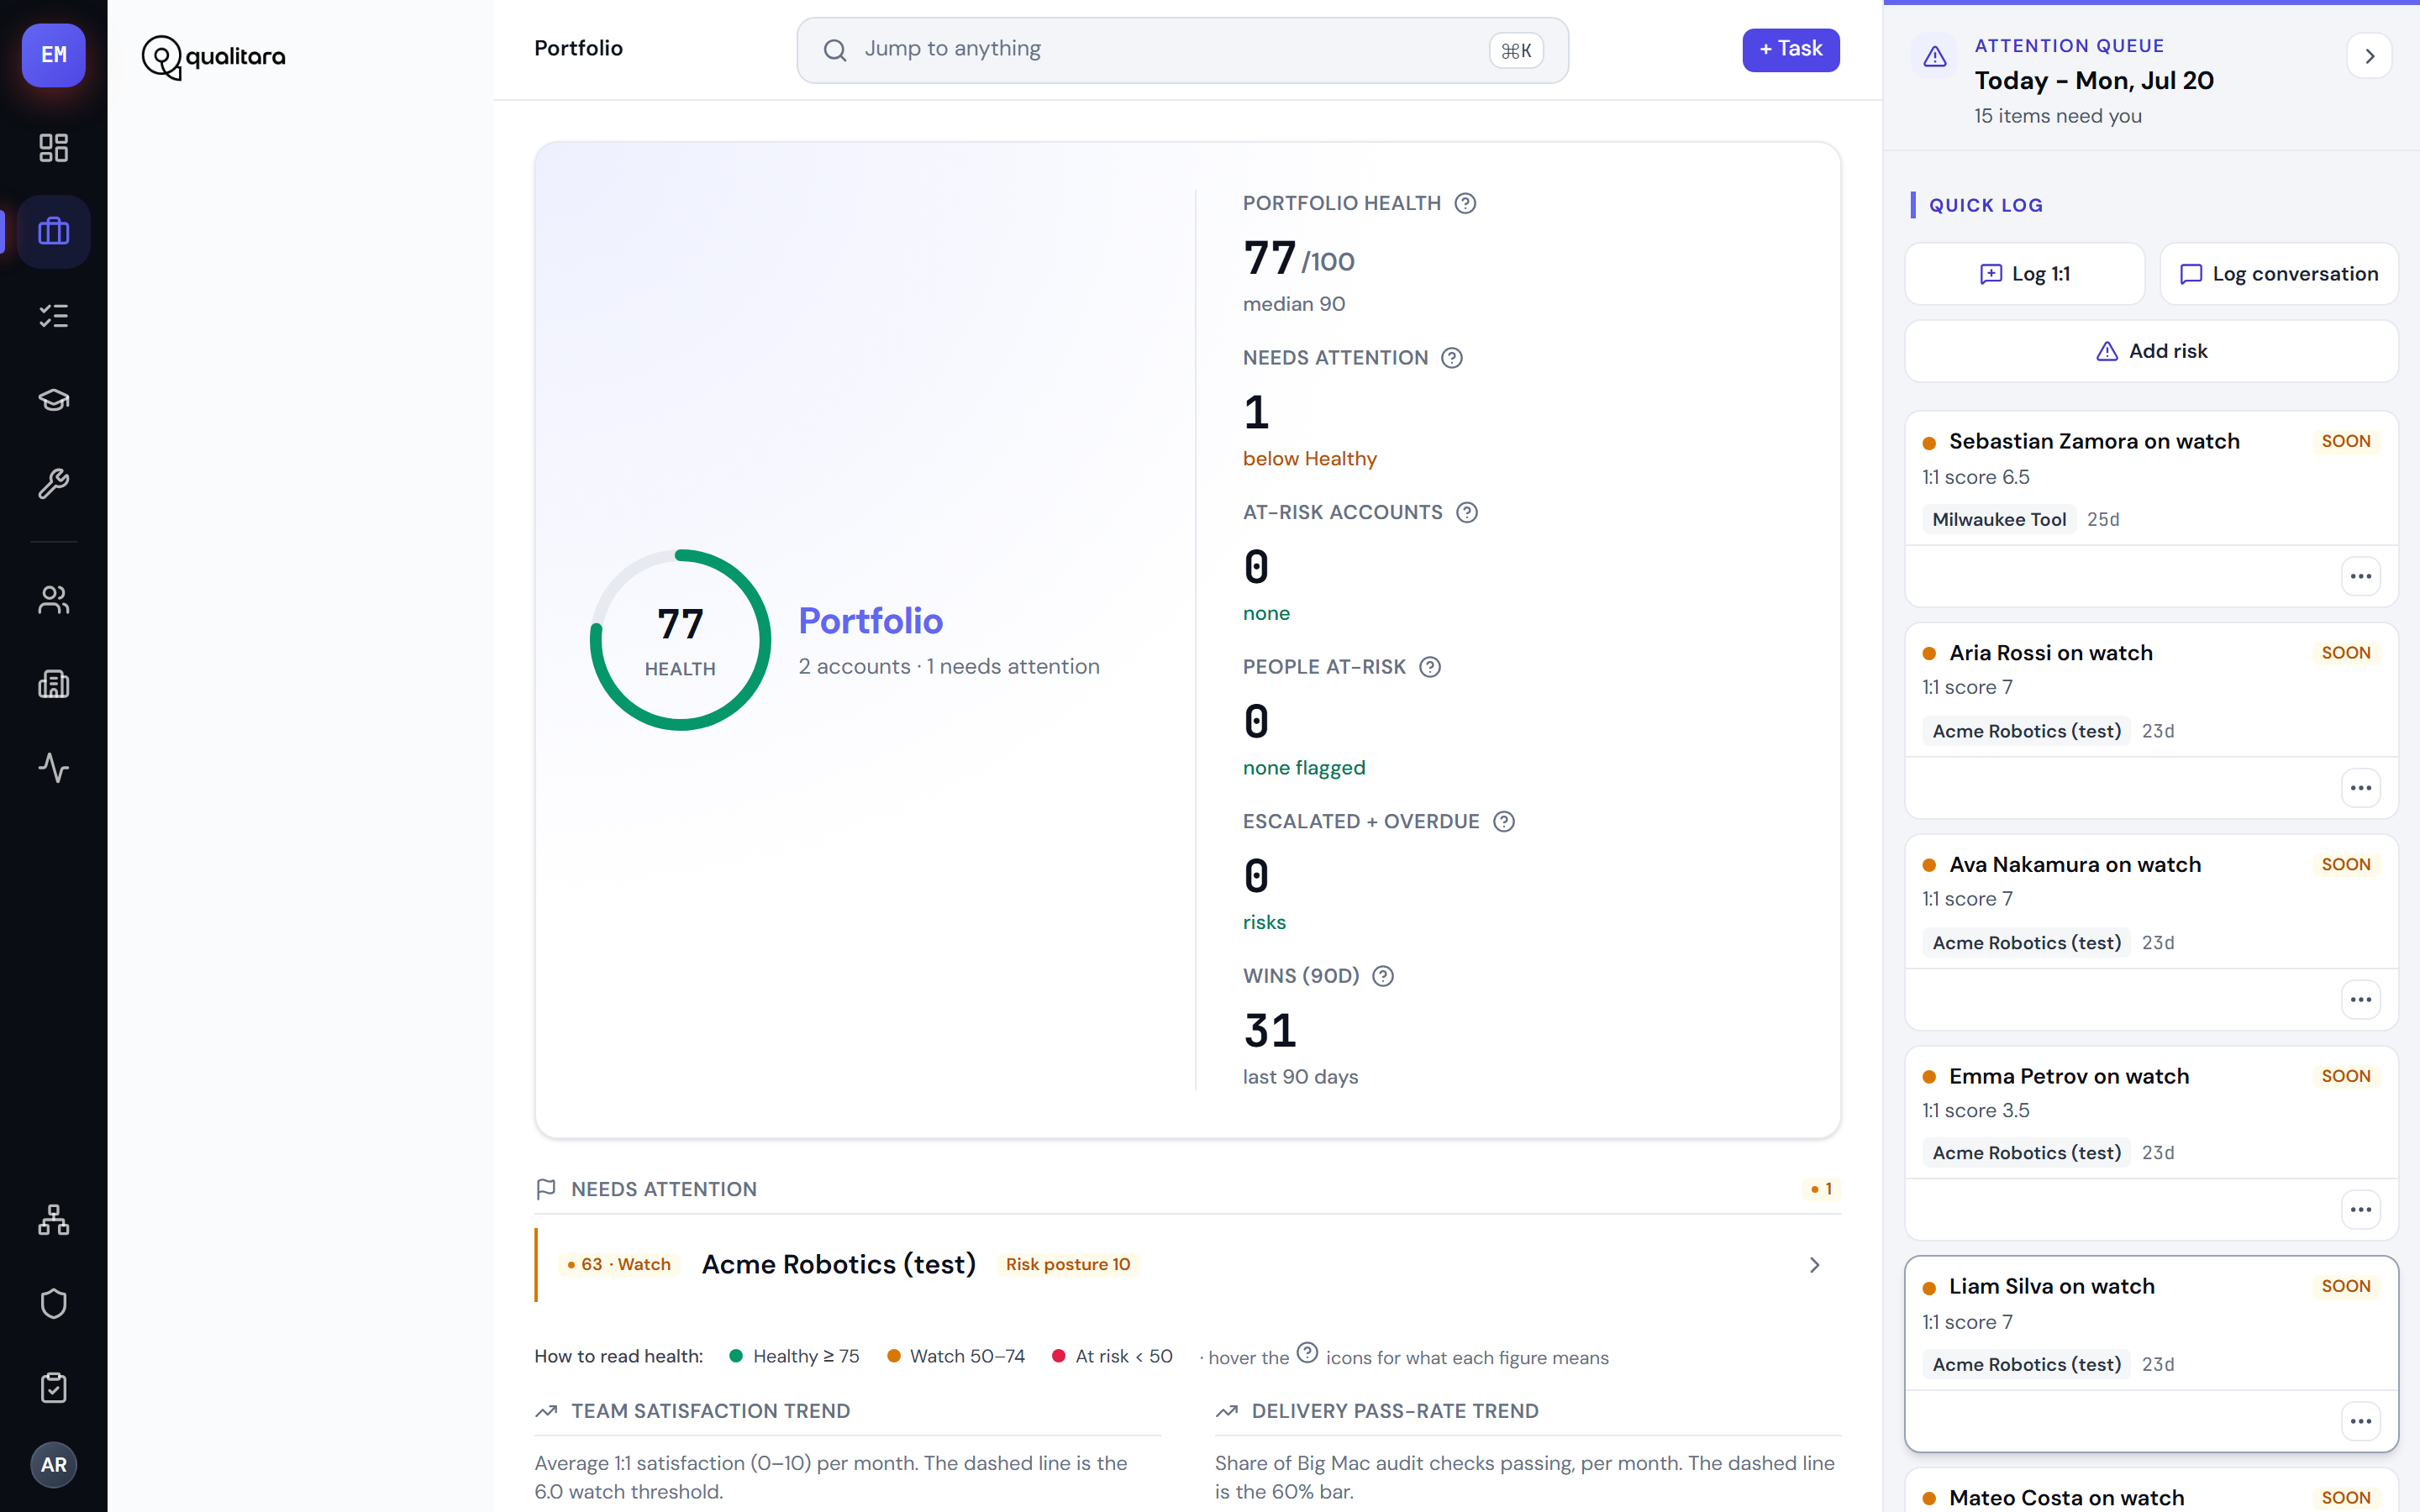Open options menu for Emma Petrov card

2361,1210
